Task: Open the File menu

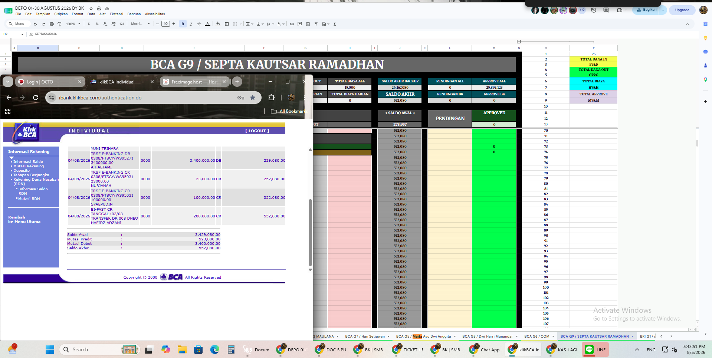Action: 18,14
